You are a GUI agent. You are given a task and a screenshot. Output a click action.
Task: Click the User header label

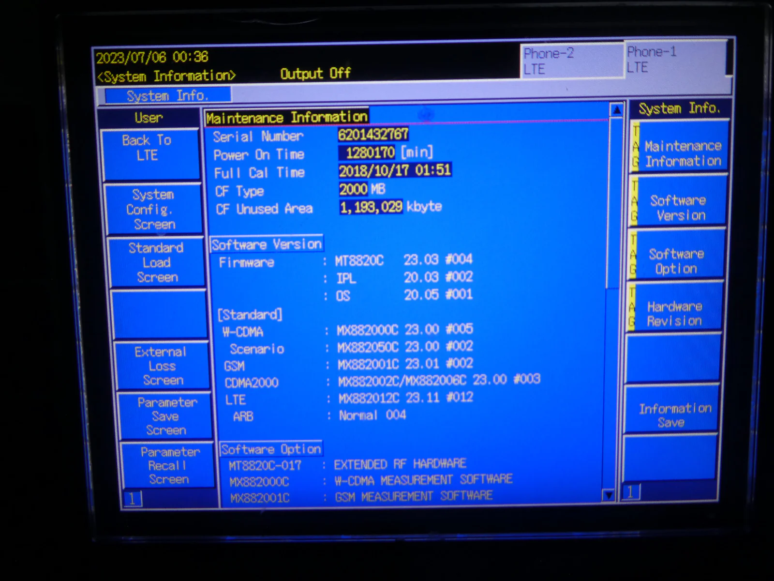point(149,117)
